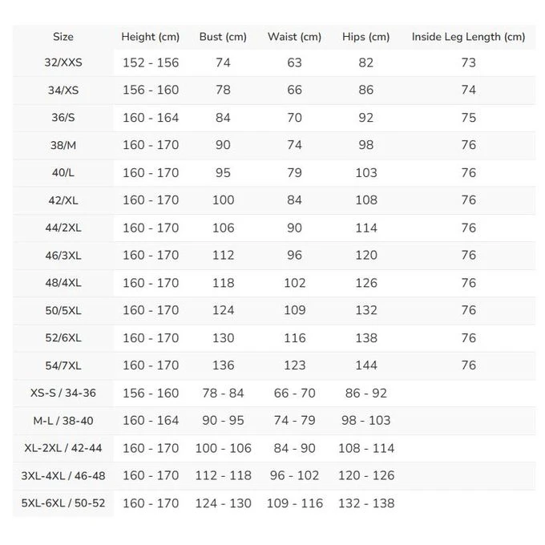Screen dimensions: 545x545
Task: Click the Size column header
Action: 63,37
